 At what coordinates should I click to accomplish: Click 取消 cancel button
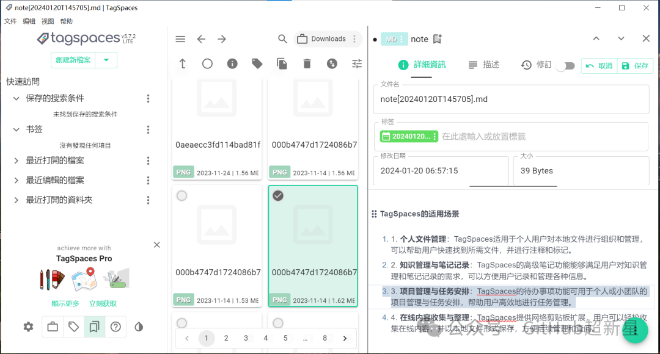pos(599,65)
